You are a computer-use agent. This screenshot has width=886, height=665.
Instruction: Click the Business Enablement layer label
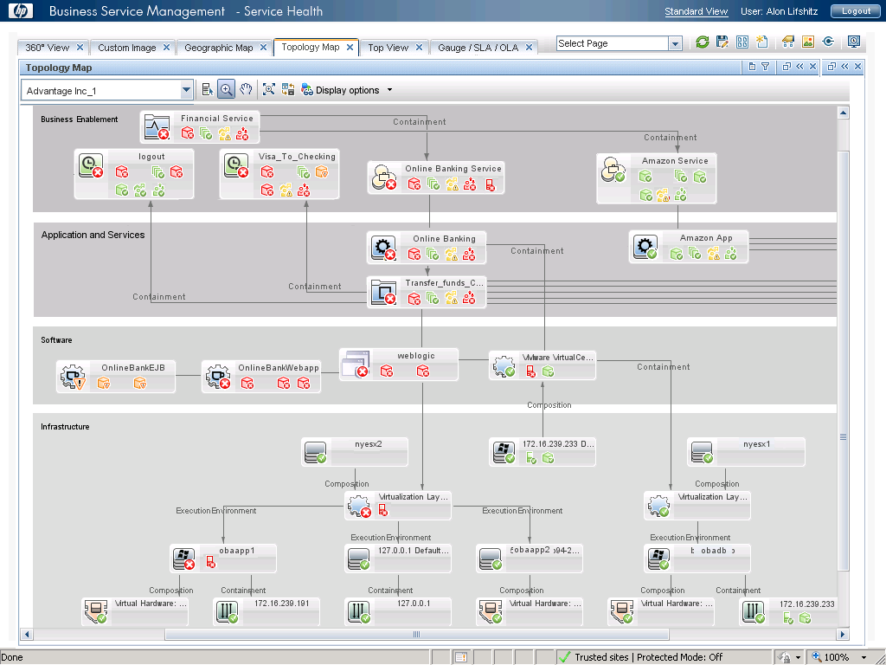(79, 119)
